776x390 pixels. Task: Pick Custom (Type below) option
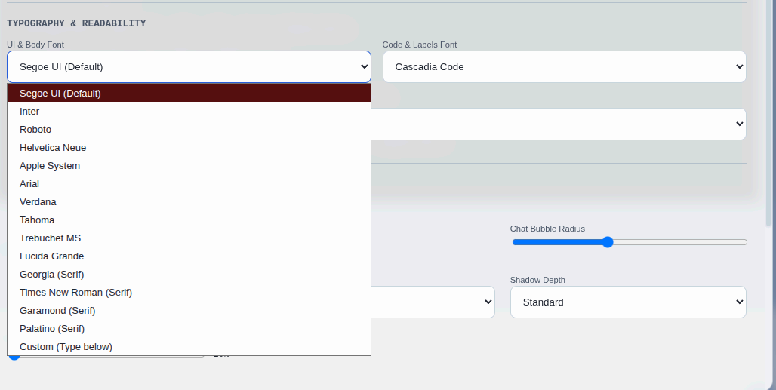(189, 346)
